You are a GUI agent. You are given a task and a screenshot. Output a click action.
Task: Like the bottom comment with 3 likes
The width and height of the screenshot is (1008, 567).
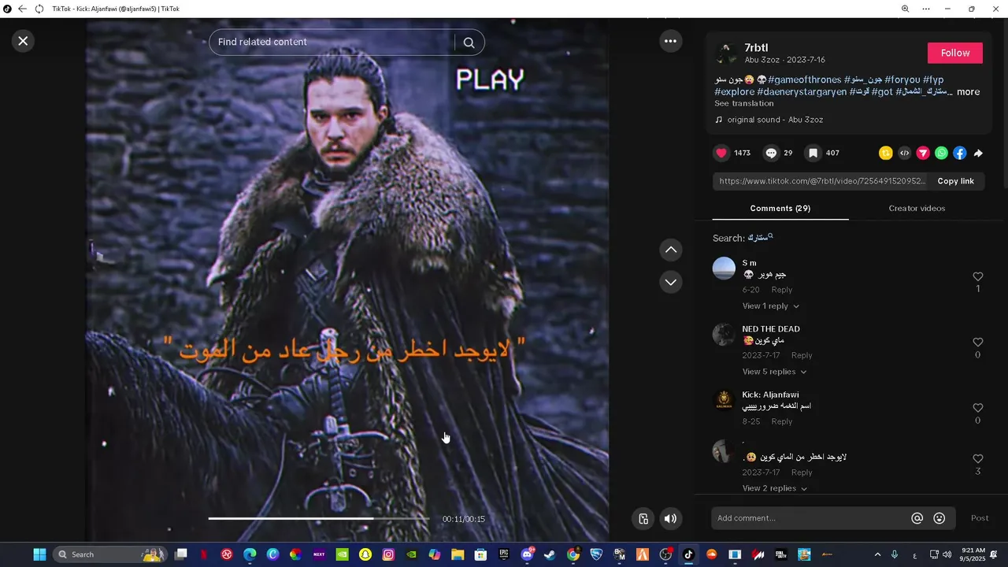(x=978, y=458)
